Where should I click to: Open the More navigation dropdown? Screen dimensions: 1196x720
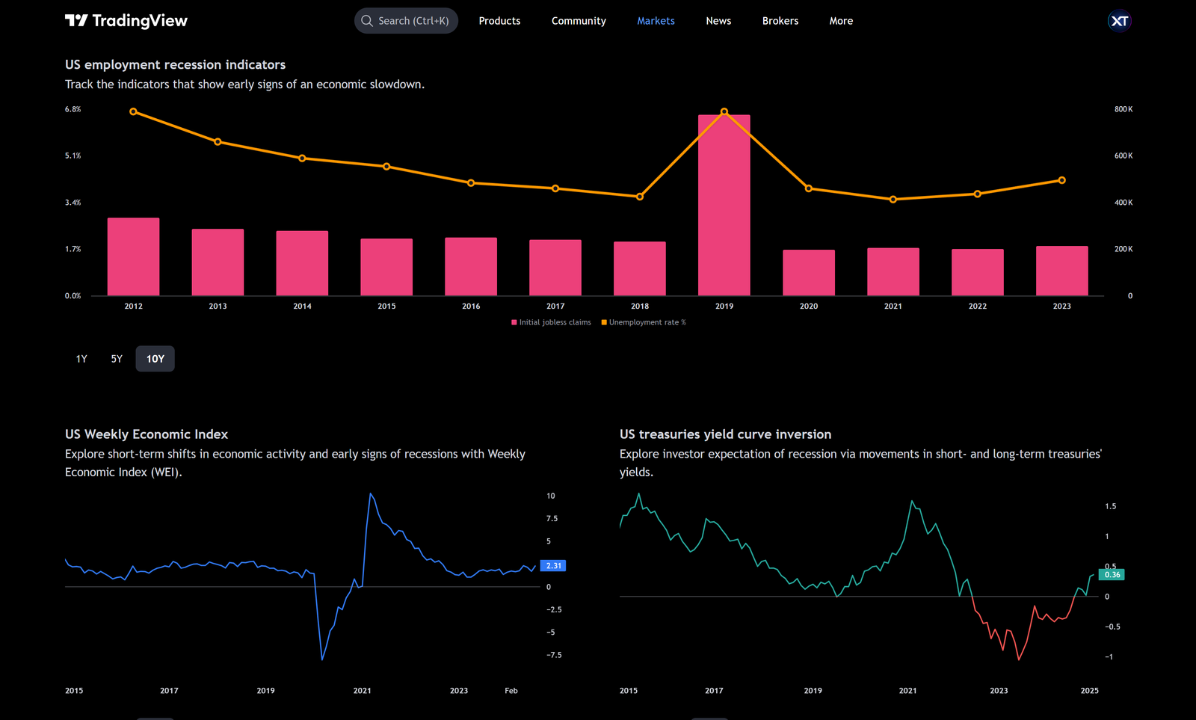pyautogui.click(x=841, y=20)
